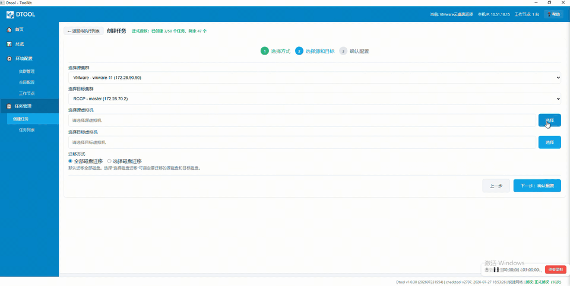This screenshot has width=570, height=286.
Task: Click the 请选择目标虚拟机 input field
Action: pyautogui.click(x=302, y=142)
